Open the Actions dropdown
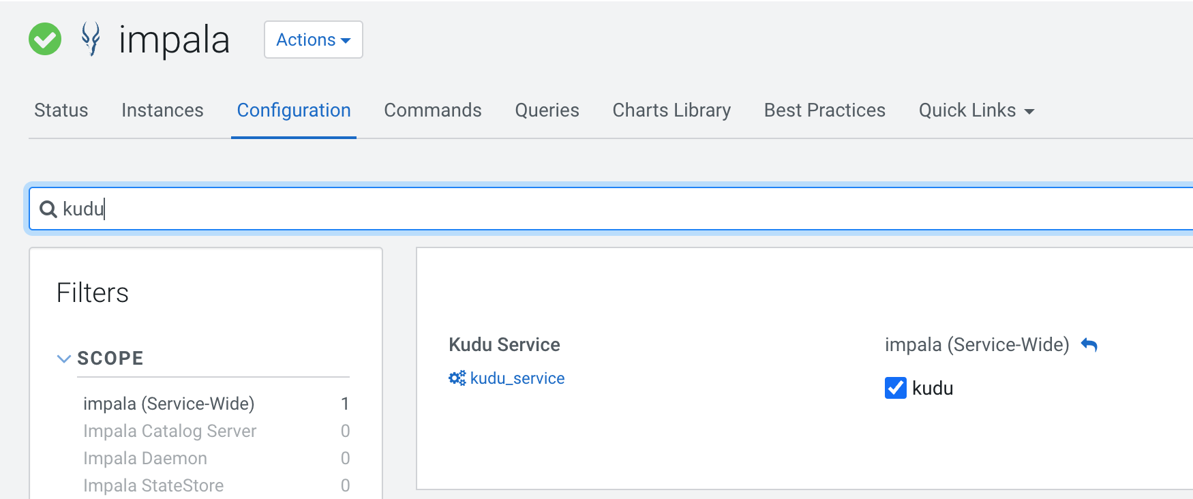This screenshot has width=1193, height=499. [313, 40]
